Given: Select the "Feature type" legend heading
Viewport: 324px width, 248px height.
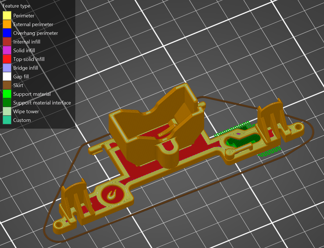Looking at the screenshot, I should coord(16,6).
